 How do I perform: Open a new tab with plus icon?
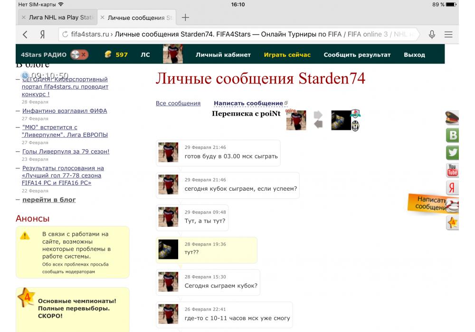[x=186, y=18]
